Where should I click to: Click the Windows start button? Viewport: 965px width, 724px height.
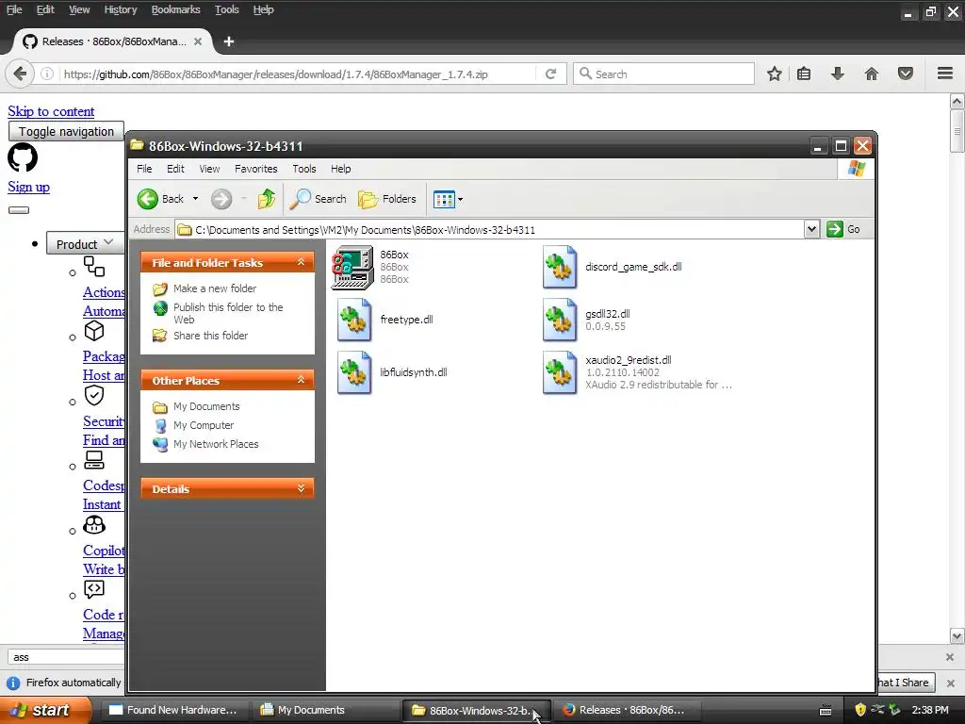pyautogui.click(x=45, y=710)
